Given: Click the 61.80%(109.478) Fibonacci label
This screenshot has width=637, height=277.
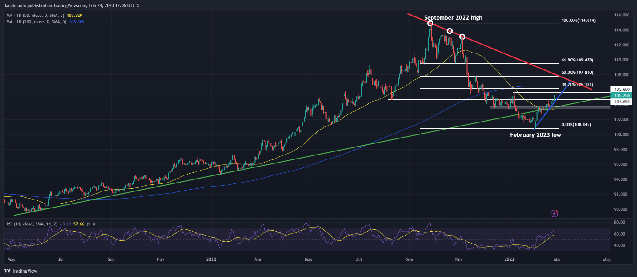Looking at the screenshot, I should click(x=577, y=60).
